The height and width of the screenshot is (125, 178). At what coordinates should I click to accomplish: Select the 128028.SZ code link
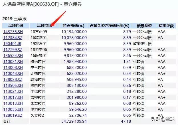[13, 79]
